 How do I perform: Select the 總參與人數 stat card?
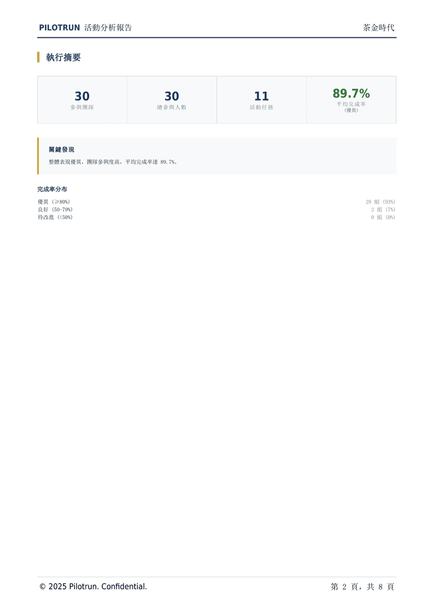[x=172, y=100]
